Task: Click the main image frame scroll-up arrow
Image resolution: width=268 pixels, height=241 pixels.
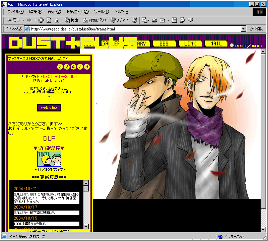Action: tap(263, 52)
